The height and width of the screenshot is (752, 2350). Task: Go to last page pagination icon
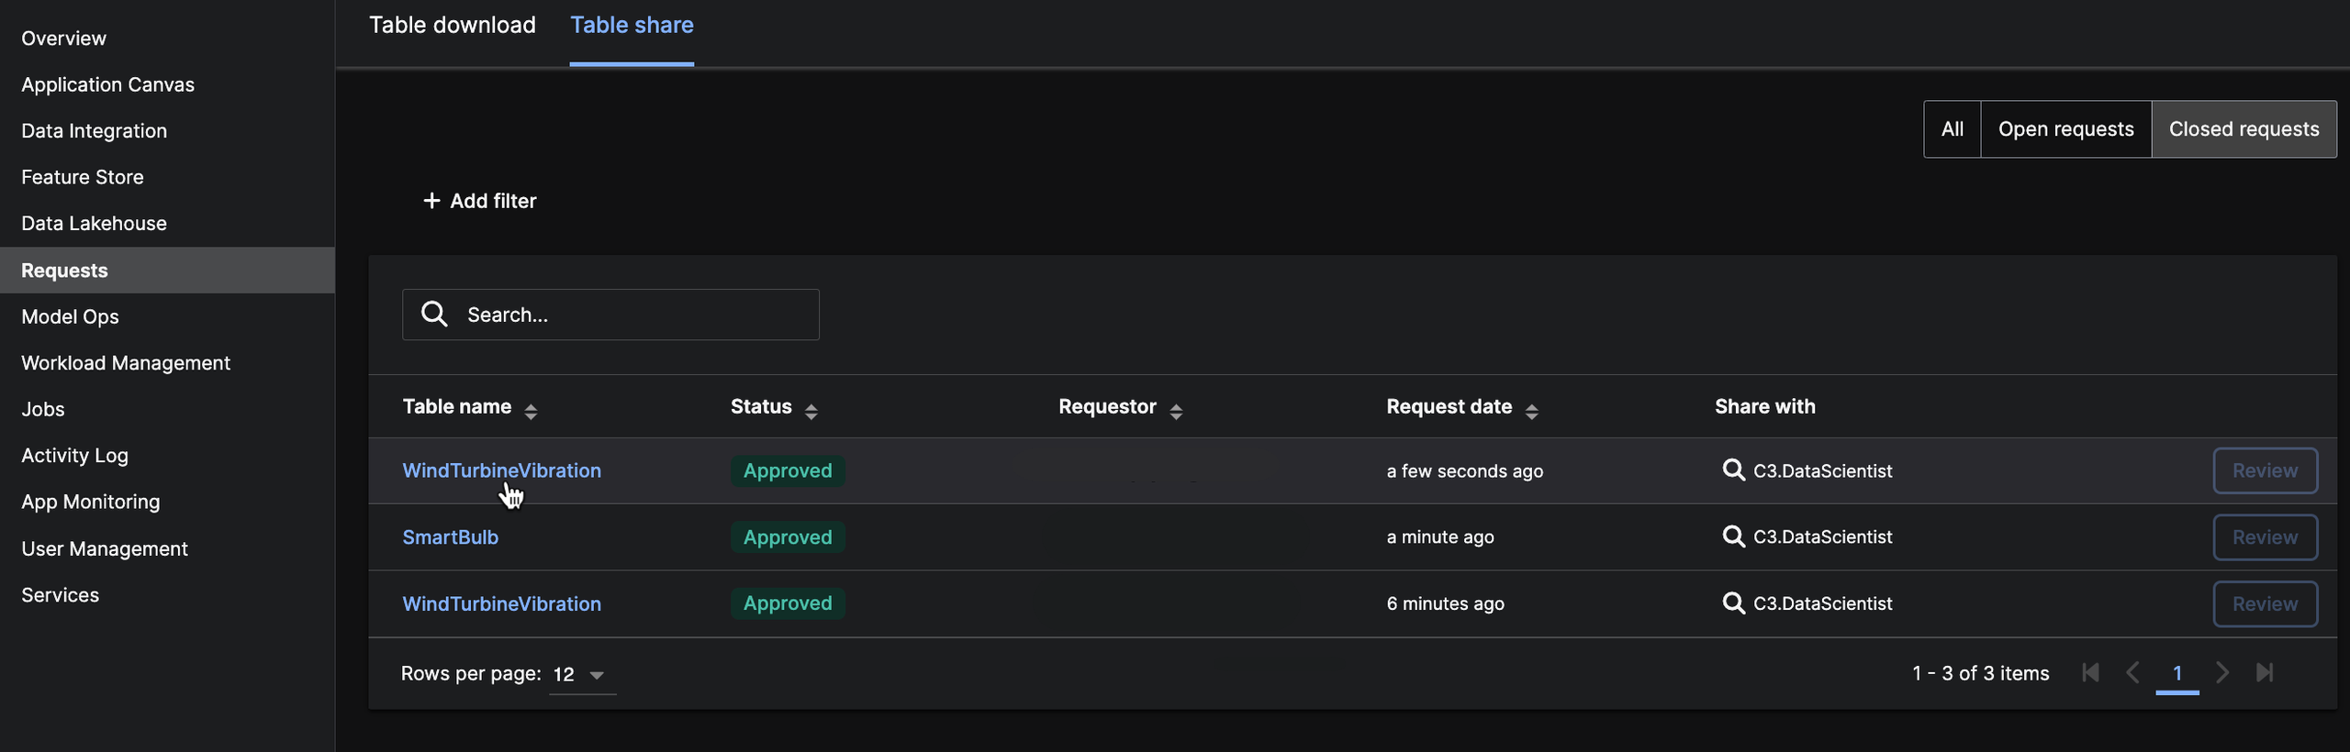coord(2265,673)
